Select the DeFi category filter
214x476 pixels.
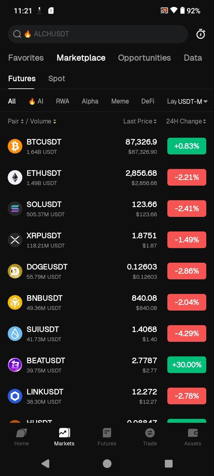coord(148,101)
